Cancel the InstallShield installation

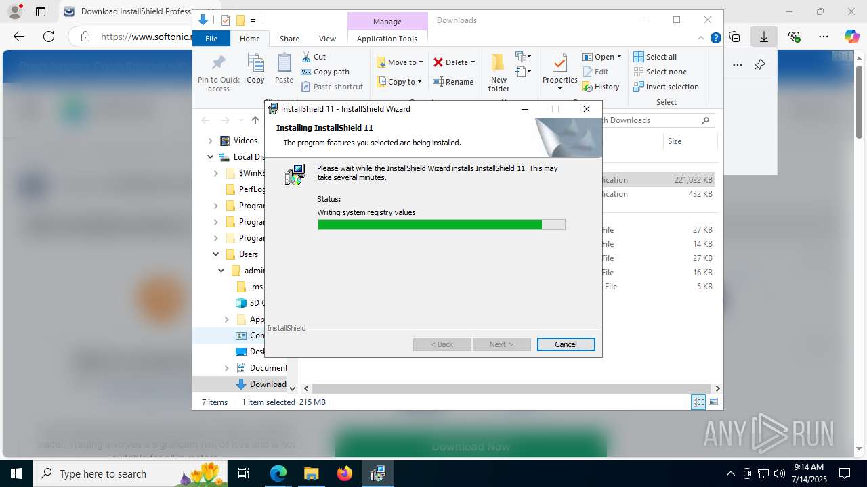point(566,344)
